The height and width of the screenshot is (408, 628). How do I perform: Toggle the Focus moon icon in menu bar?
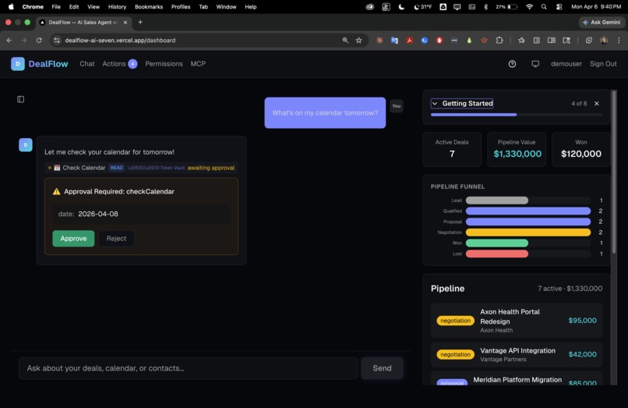point(401,7)
